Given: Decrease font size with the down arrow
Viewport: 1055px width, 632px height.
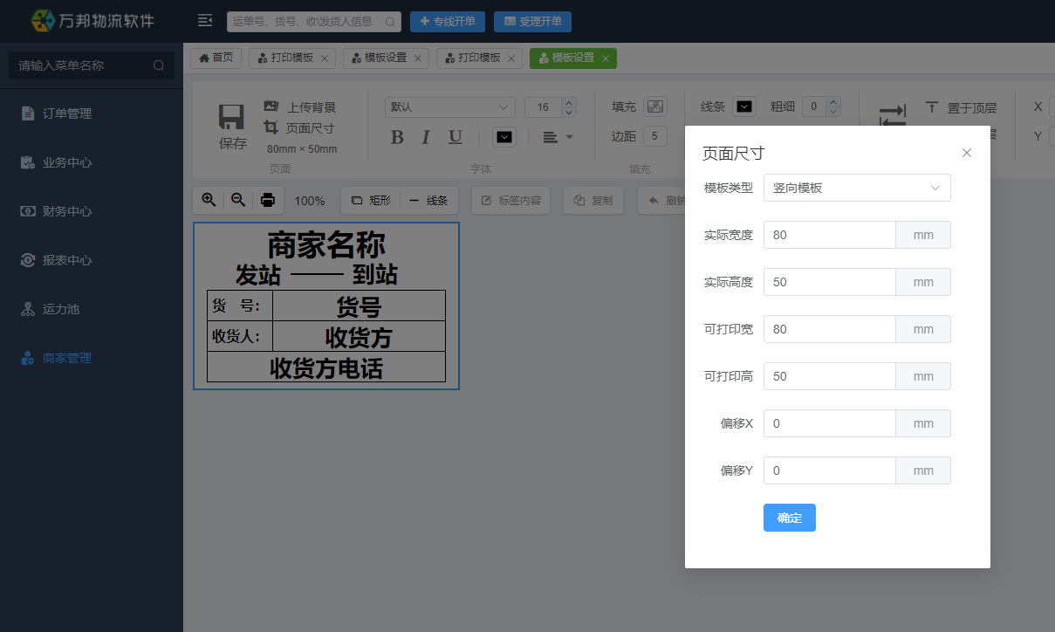Looking at the screenshot, I should [x=569, y=112].
